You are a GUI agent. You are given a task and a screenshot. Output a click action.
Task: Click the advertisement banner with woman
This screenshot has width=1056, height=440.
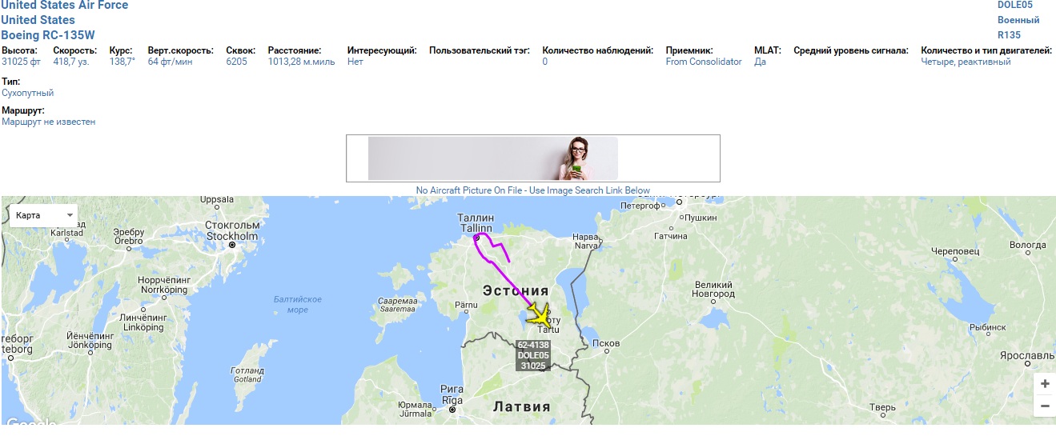(532, 158)
